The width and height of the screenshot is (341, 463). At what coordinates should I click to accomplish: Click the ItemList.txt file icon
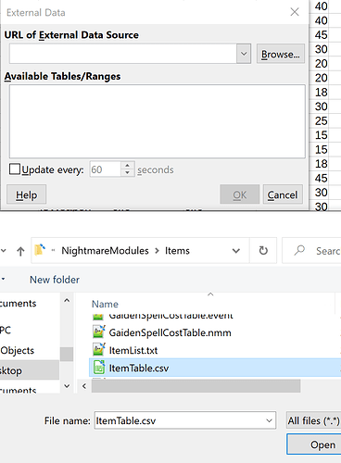pos(99,349)
